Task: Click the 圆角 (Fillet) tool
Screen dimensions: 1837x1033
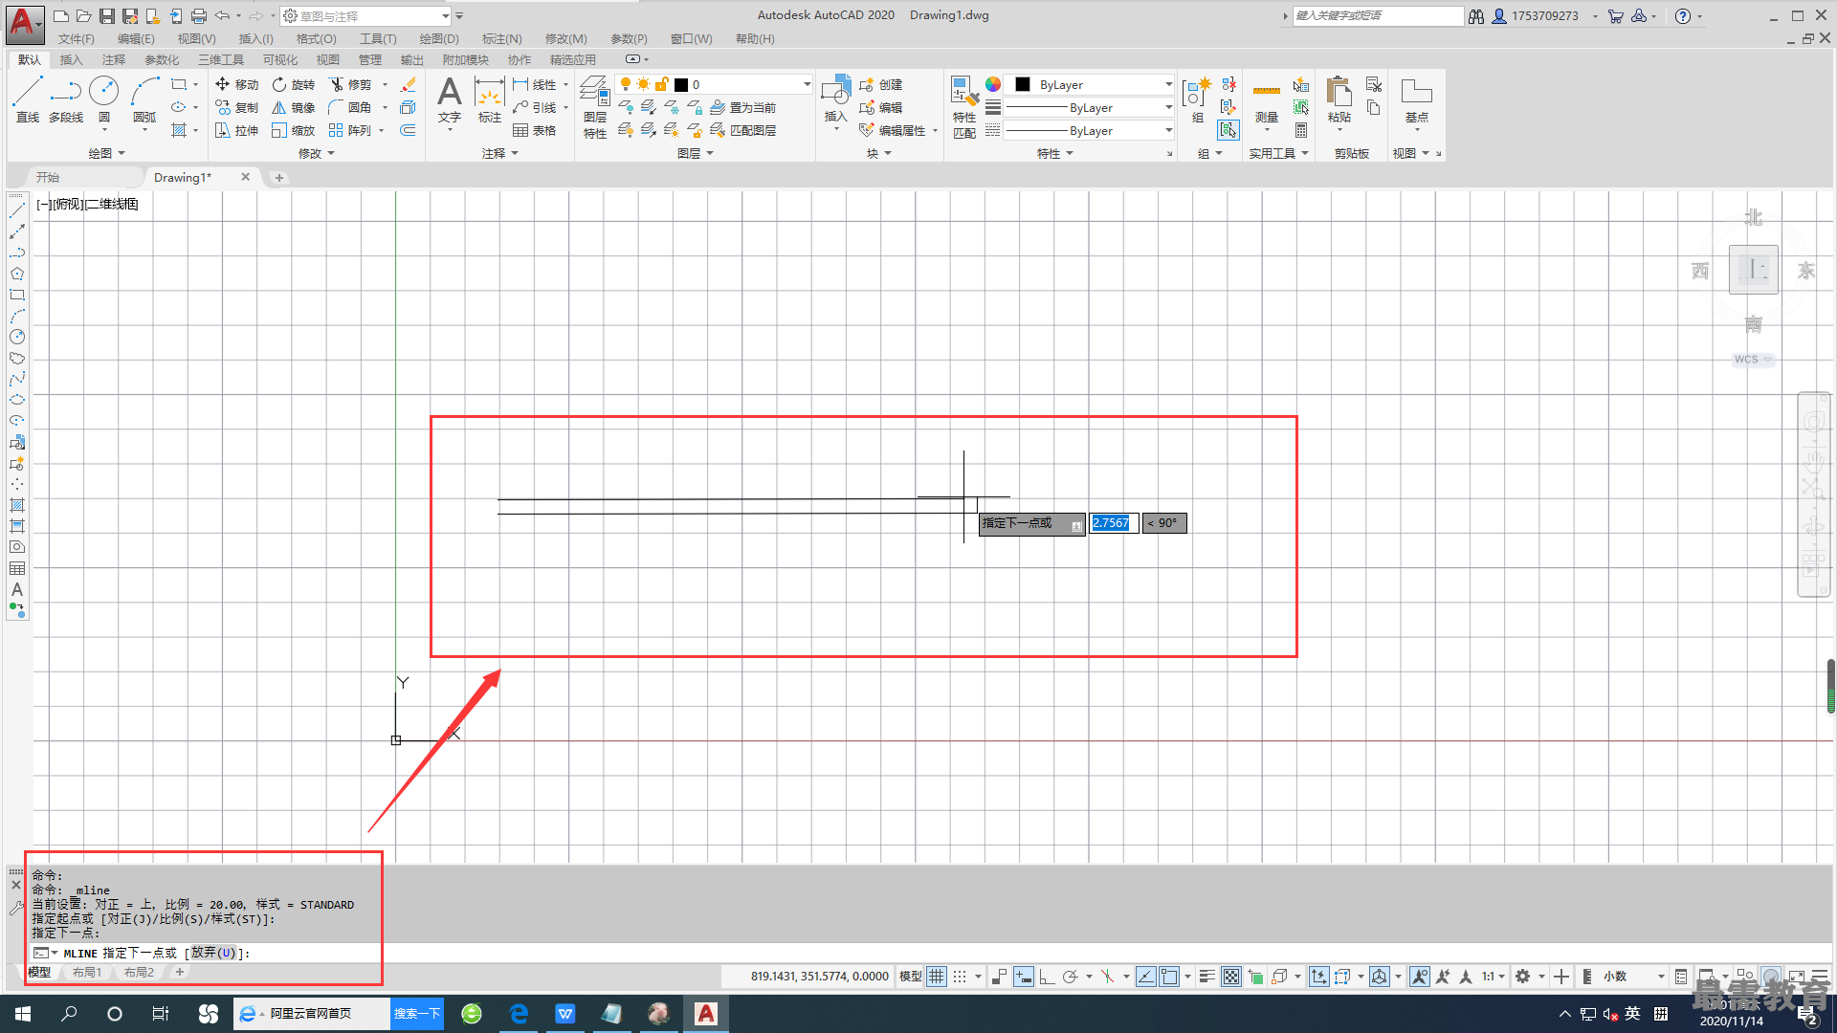Action: [x=350, y=107]
